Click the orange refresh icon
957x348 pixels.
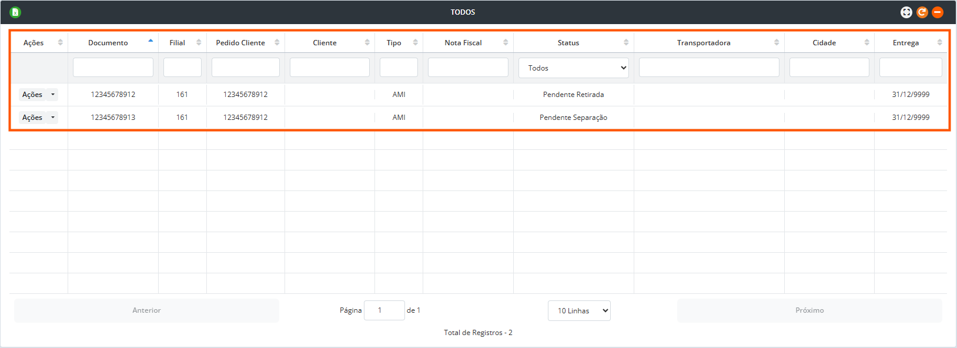coord(922,12)
